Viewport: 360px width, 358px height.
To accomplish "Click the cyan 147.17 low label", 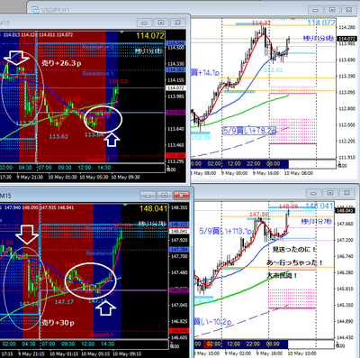I will (x=64, y=301).
